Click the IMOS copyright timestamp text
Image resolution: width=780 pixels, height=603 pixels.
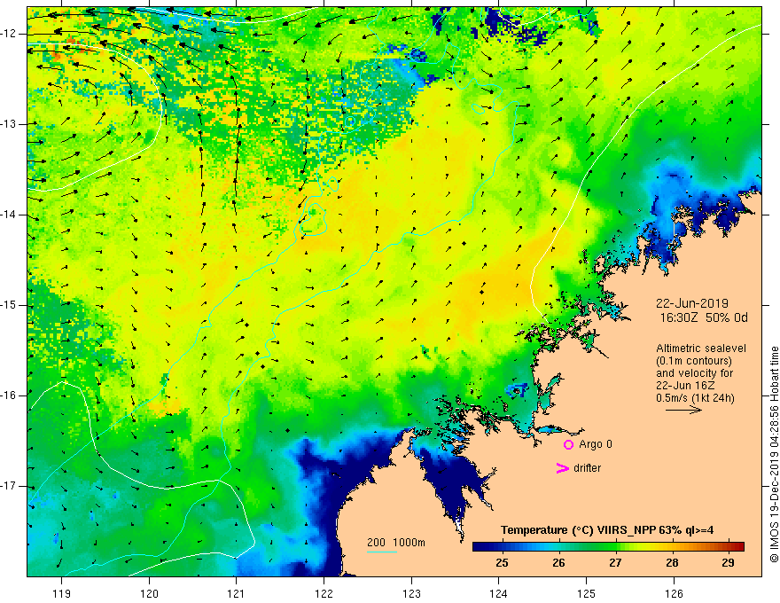(774, 455)
